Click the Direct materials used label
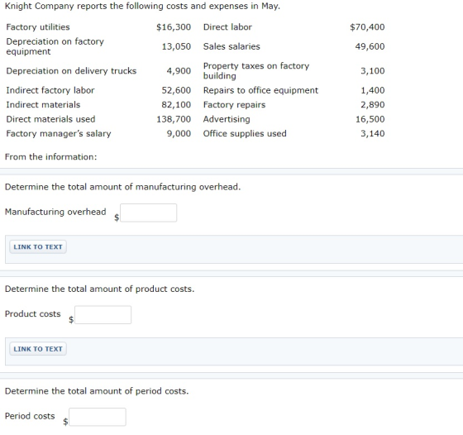 click(x=50, y=119)
